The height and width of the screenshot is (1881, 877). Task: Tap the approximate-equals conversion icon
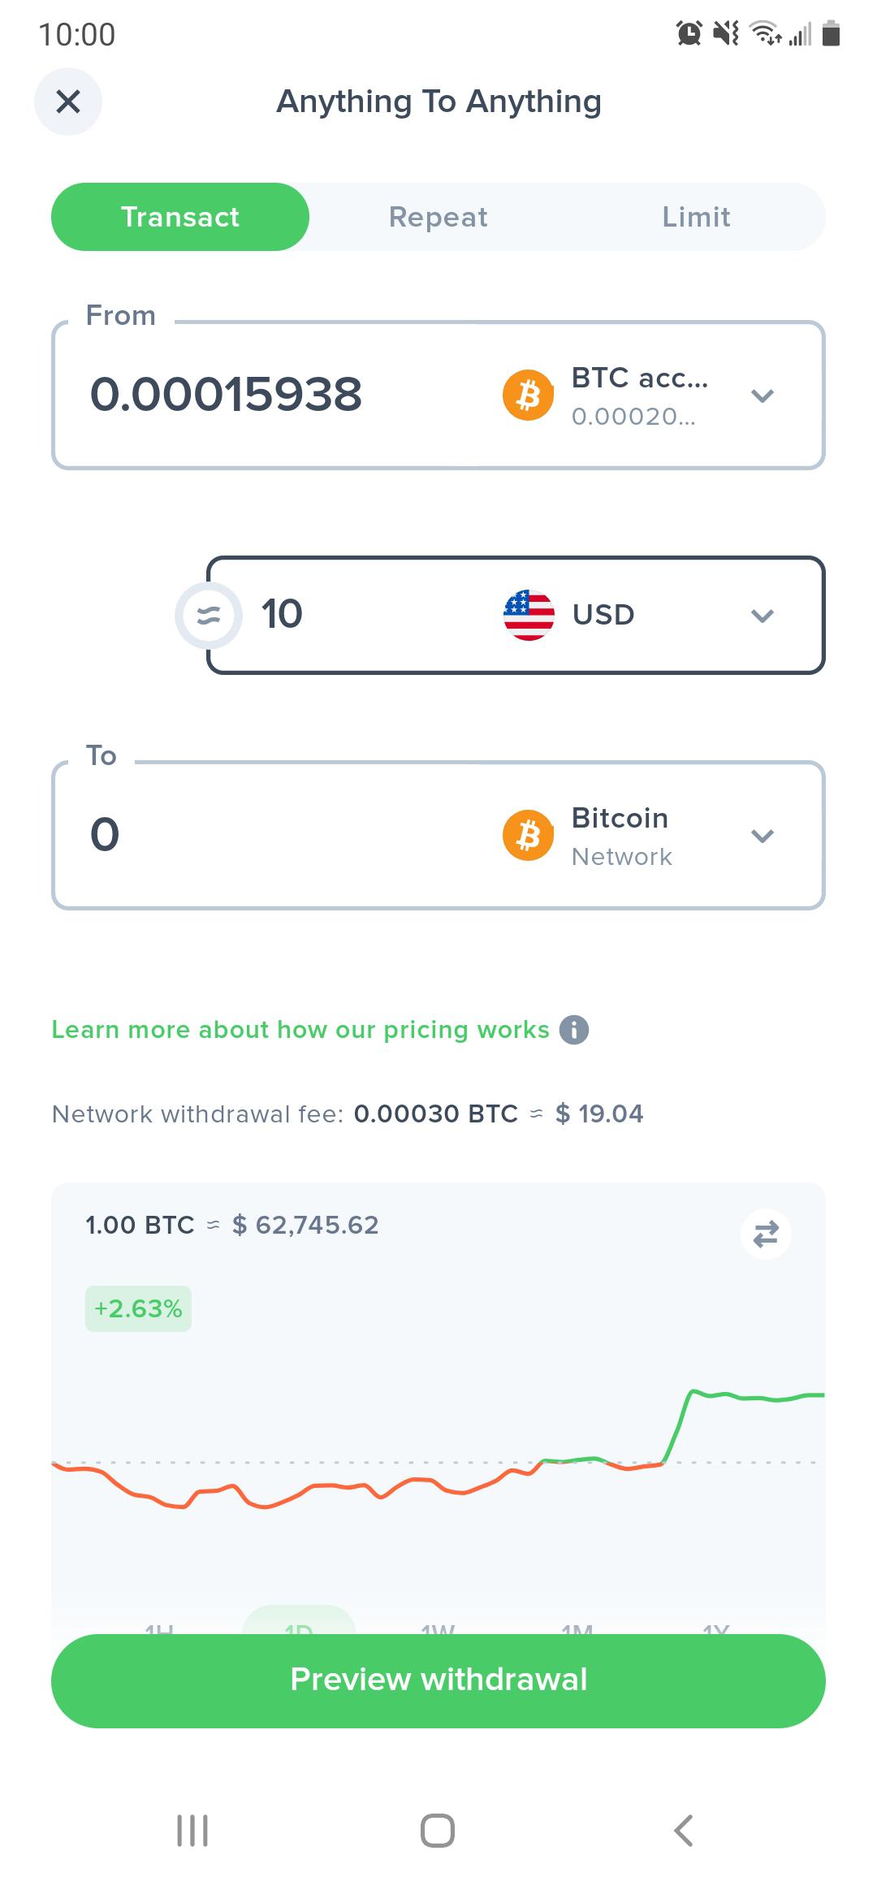click(209, 616)
